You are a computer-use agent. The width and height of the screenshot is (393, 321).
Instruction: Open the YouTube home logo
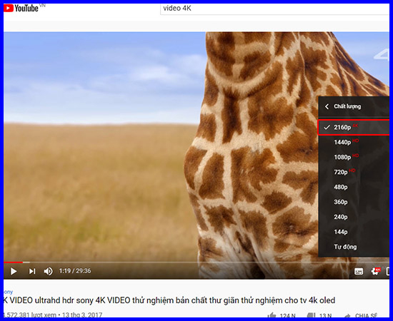coord(21,9)
